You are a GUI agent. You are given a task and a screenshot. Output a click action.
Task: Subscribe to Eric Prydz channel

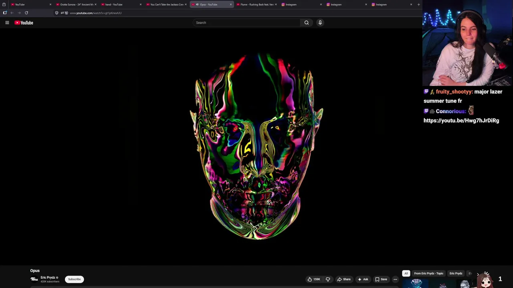[74, 279]
